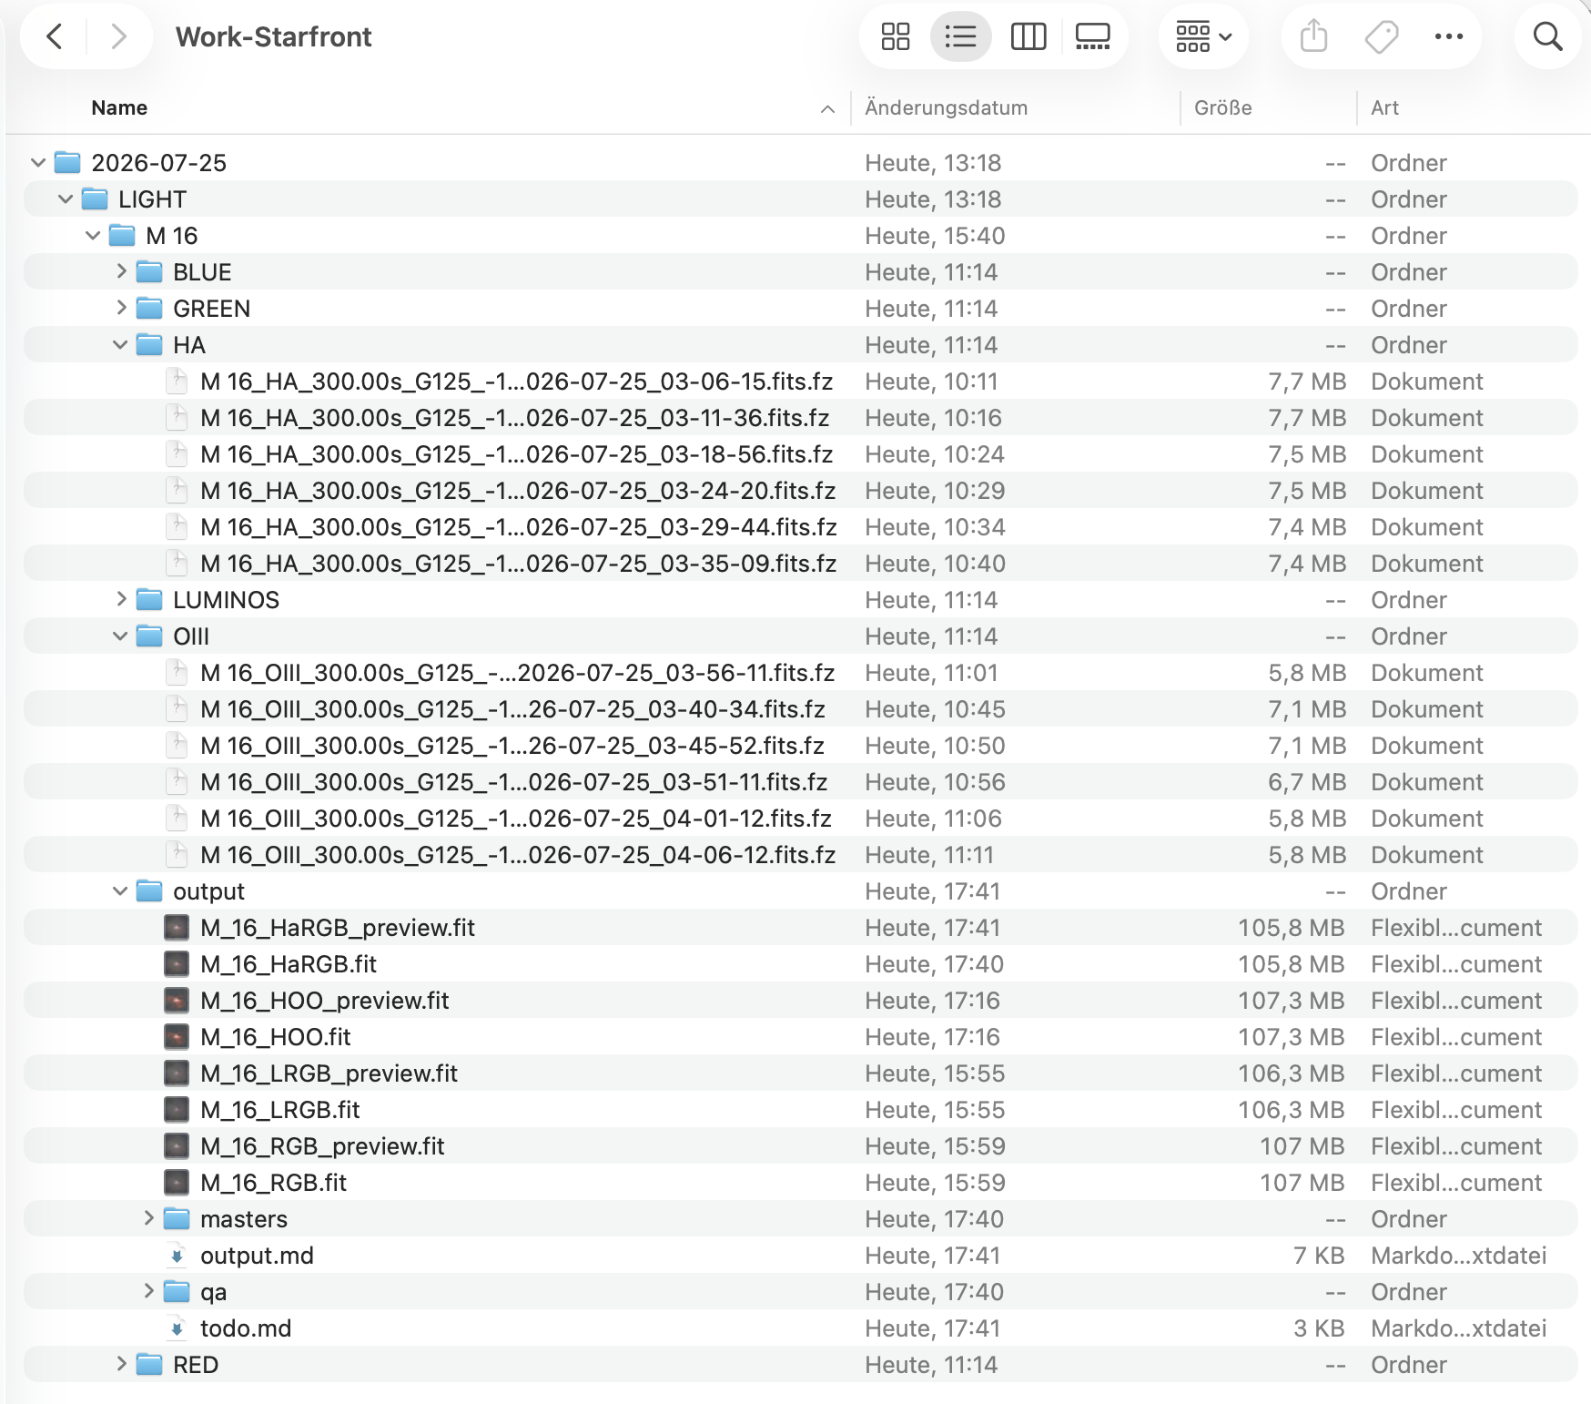
Task: Select the M_16_HaRGB.fit file name
Action: (289, 964)
